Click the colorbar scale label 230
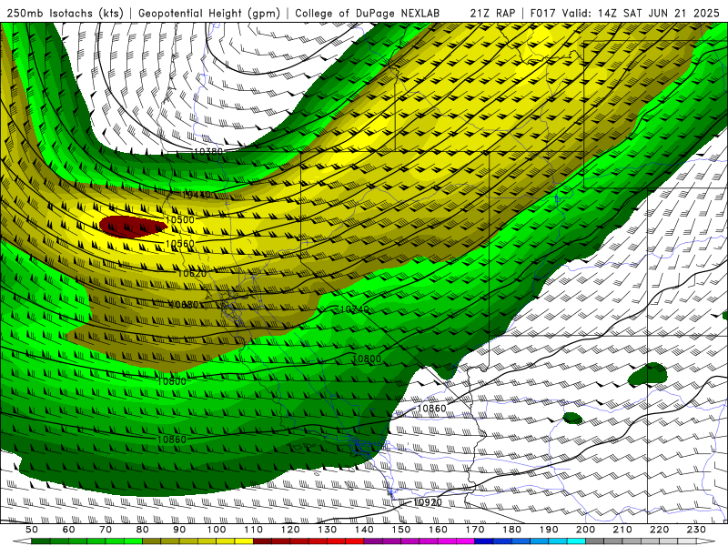The width and height of the screenshot is (728, 546). (x=696, y=530)
